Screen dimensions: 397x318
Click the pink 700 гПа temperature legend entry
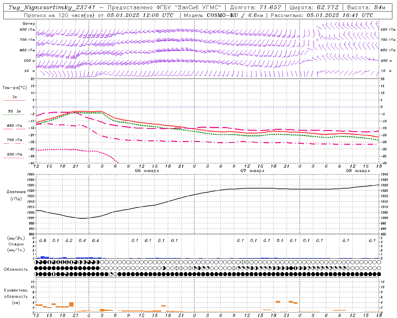15,140
